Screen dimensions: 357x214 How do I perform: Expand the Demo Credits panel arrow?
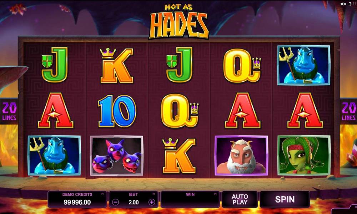(102, 194)
